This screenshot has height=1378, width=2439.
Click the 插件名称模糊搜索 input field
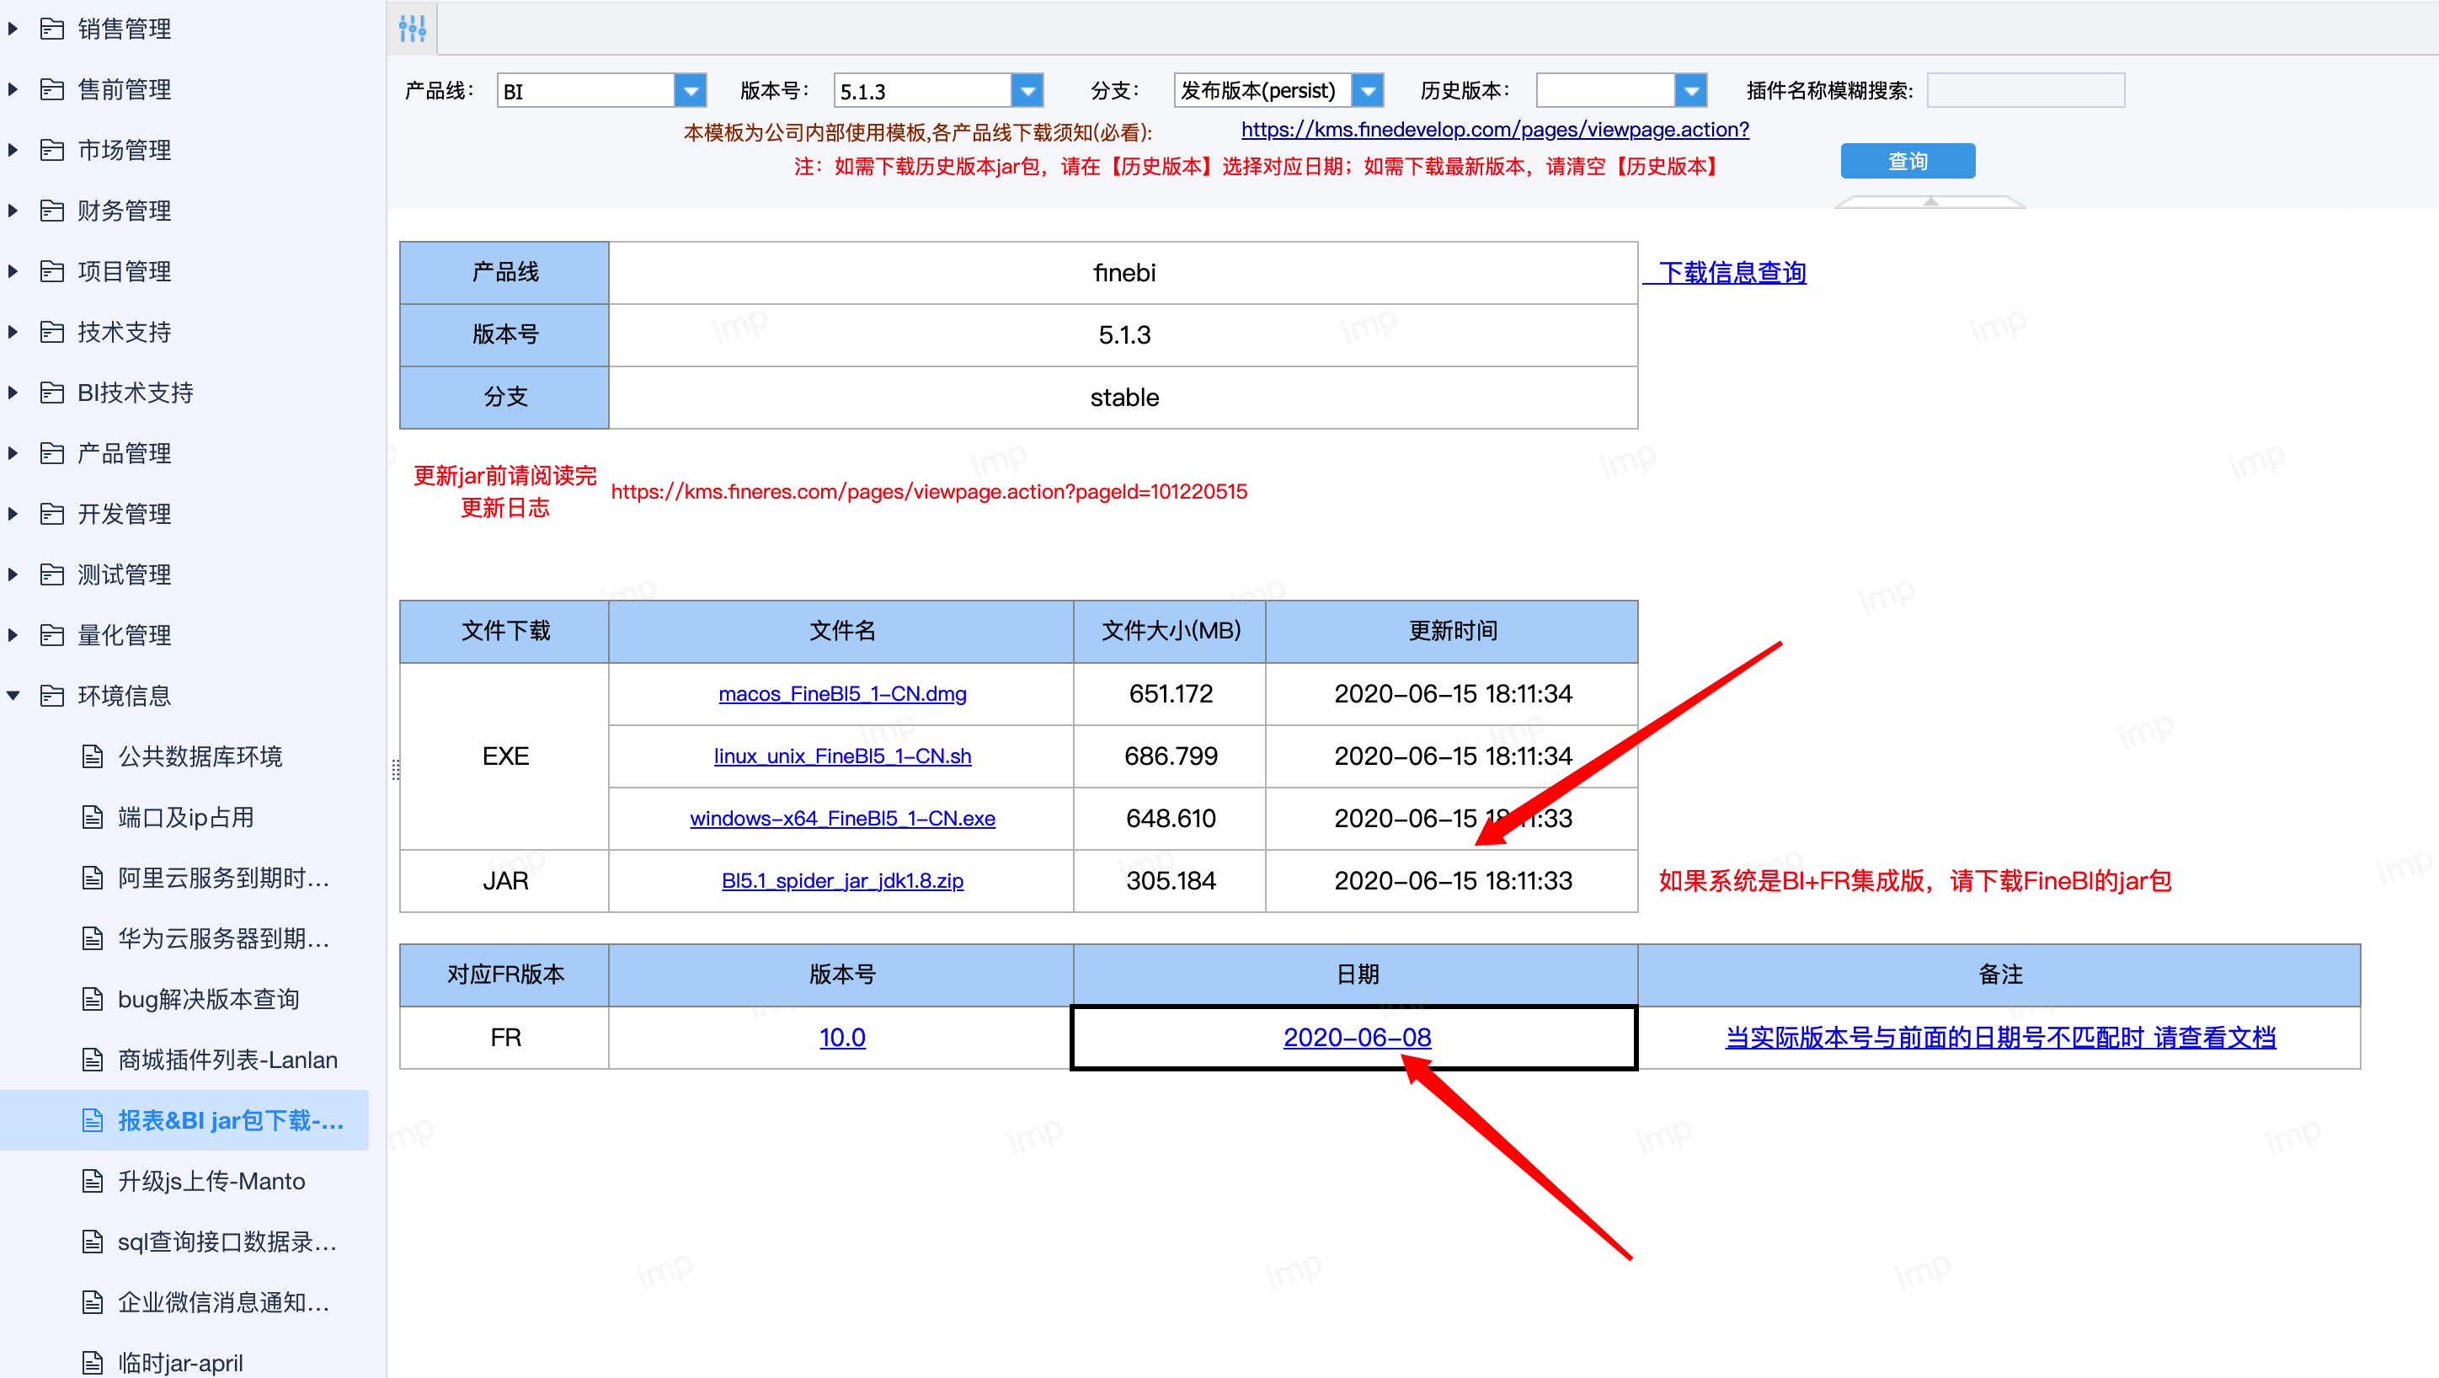tap(2025, 91)
